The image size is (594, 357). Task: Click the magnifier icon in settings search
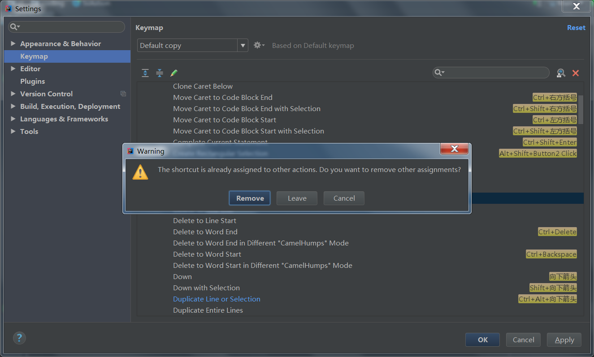(15, 27)
